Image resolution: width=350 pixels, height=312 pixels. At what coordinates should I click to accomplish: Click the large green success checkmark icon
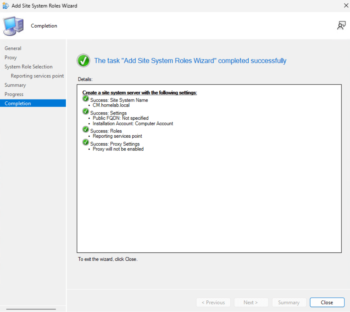[x=83, y=61]
